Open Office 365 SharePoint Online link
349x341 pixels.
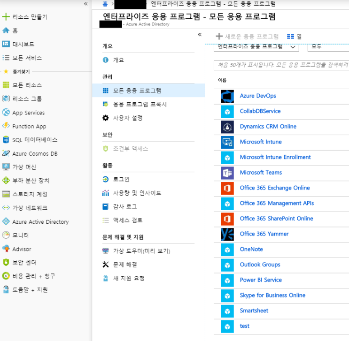coord(277,218)
